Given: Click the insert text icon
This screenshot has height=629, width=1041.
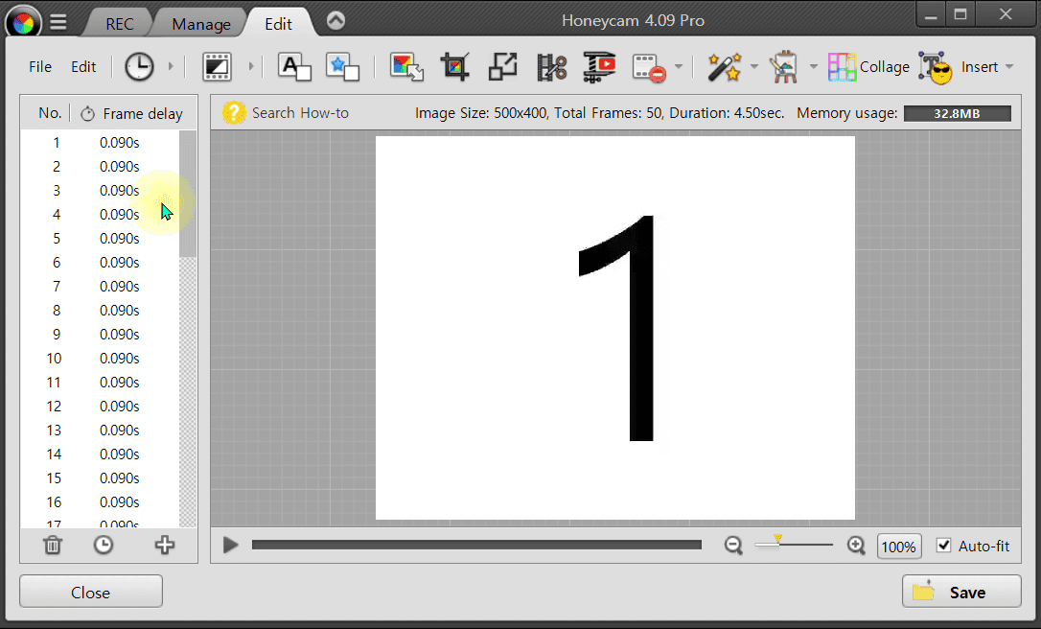Looking at the screenshot, I should coord(294,66).
